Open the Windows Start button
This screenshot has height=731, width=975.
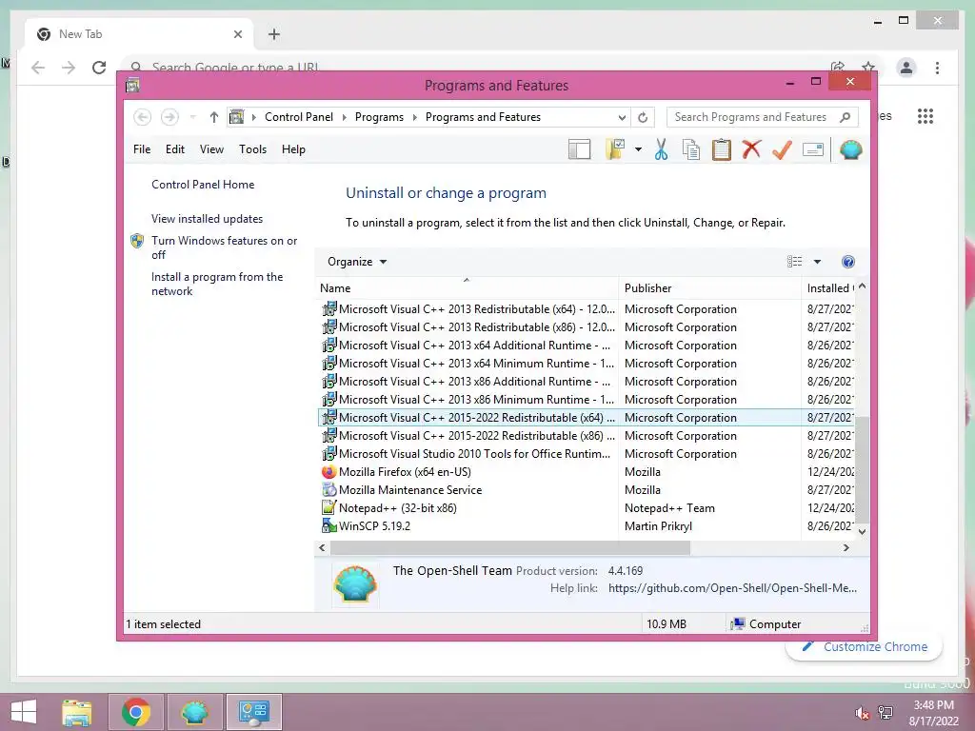(24, 712)
